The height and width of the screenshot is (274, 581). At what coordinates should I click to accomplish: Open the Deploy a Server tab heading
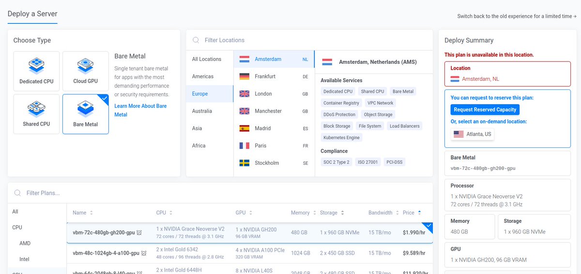tap(32, 13)
